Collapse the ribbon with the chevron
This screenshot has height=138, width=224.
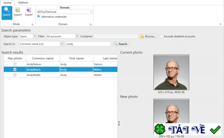tap(220, 24)
